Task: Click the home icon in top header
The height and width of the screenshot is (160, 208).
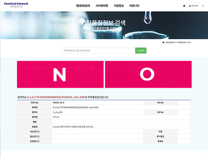Action: [184, 6]
